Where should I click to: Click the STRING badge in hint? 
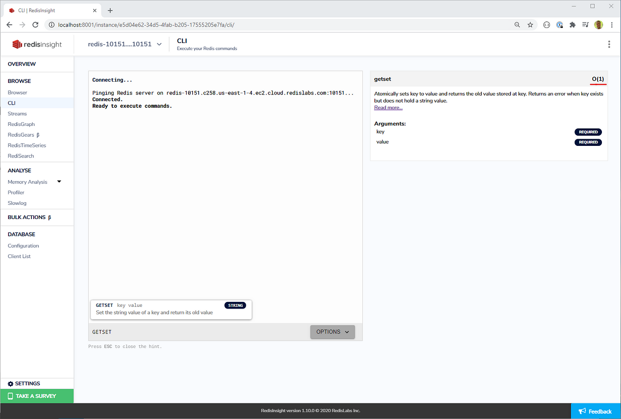pos(235,305)
